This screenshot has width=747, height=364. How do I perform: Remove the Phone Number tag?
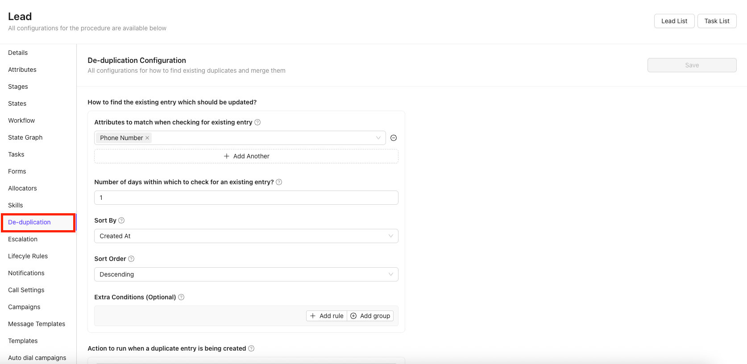click(x=147, y=138)
